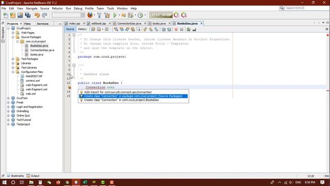Click the Firefox browser icon in toolbar
The height and width of the screenshot is (186, 330).
pyautogui.click(x=90, y=15)
